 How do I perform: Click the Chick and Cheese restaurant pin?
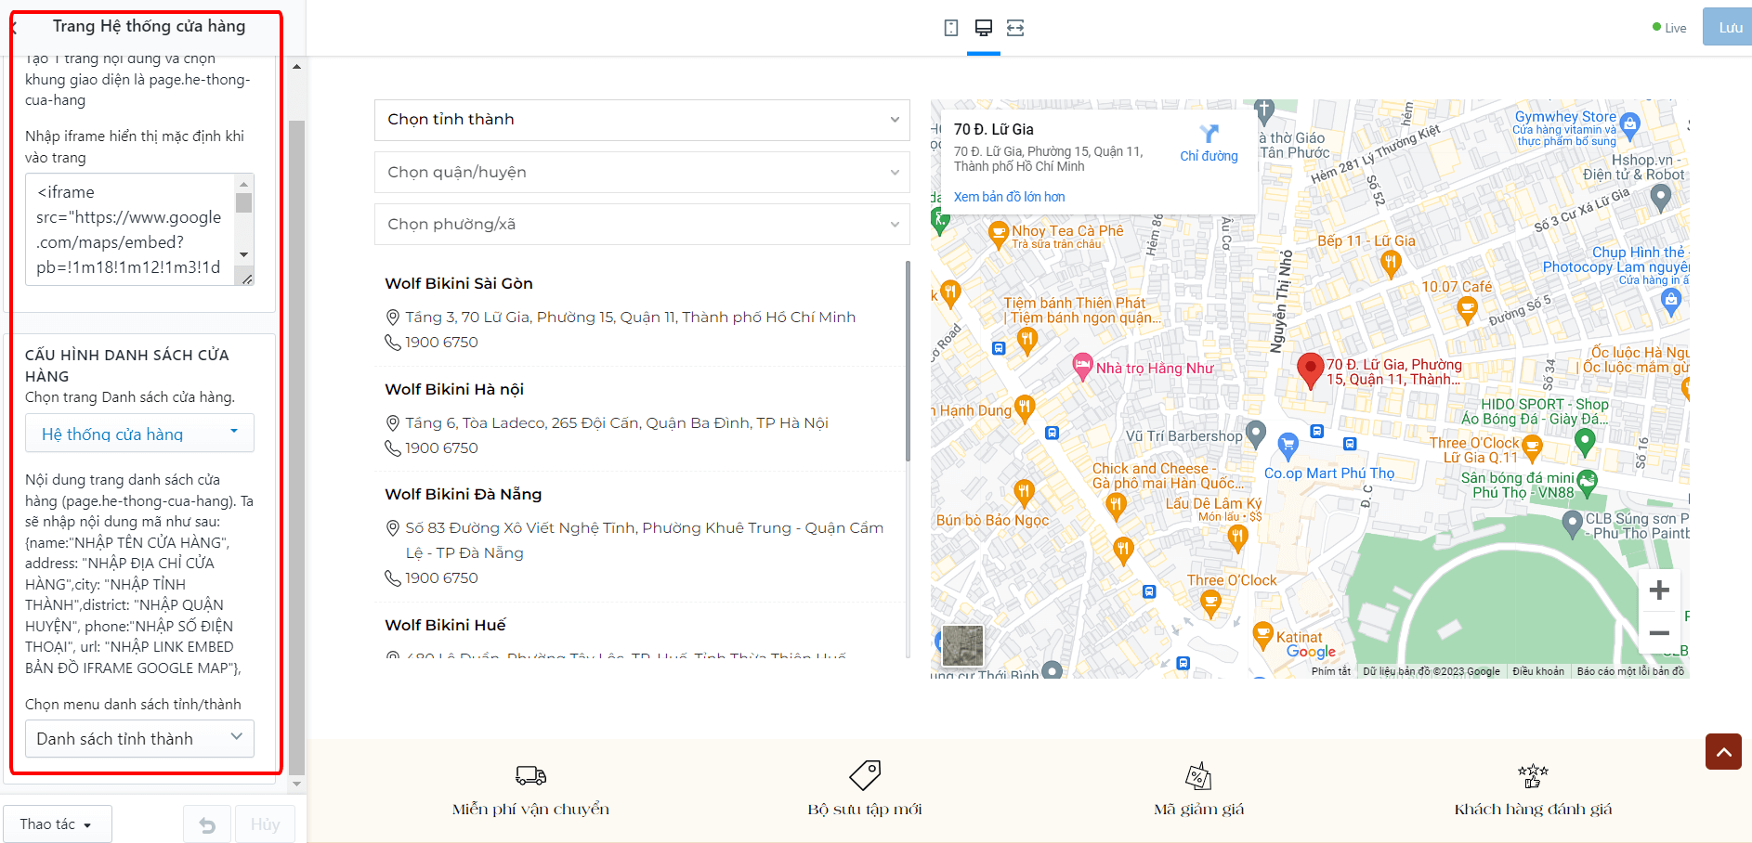tap(1117, 506)
